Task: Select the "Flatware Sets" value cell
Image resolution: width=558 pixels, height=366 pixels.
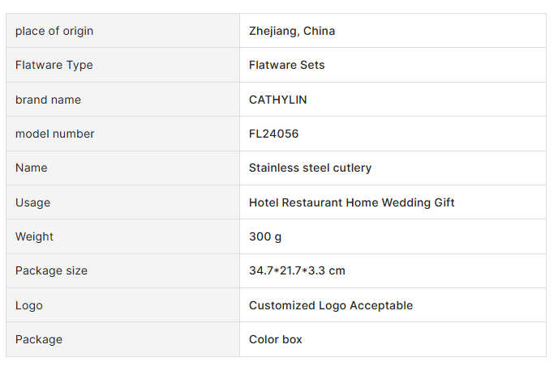Action: coord(286,65)
